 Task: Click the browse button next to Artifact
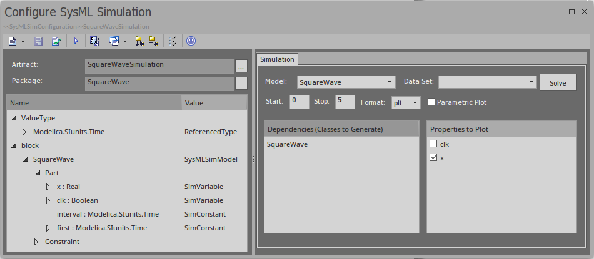click(241, 66)
